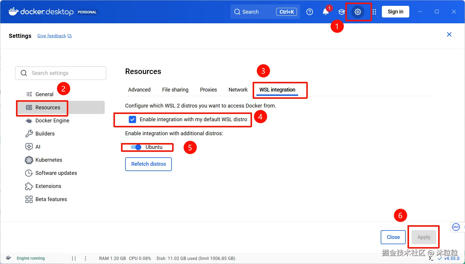The height and width of the screenshot is (264, 465).
Task: Open the notifications bell icon
Action: point(326,12)
